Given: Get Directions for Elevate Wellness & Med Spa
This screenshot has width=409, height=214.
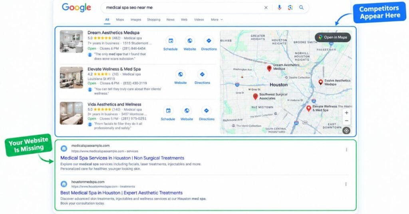Looking at the screenshot, I should coord(202,74).
